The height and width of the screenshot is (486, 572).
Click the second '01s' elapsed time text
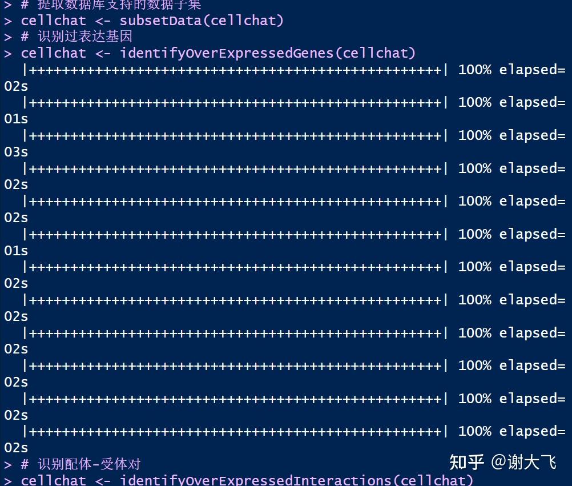coord(16,251)
